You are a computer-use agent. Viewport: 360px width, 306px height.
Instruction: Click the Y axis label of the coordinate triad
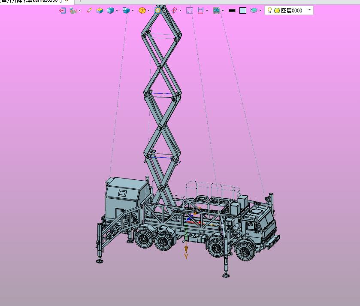186,256
